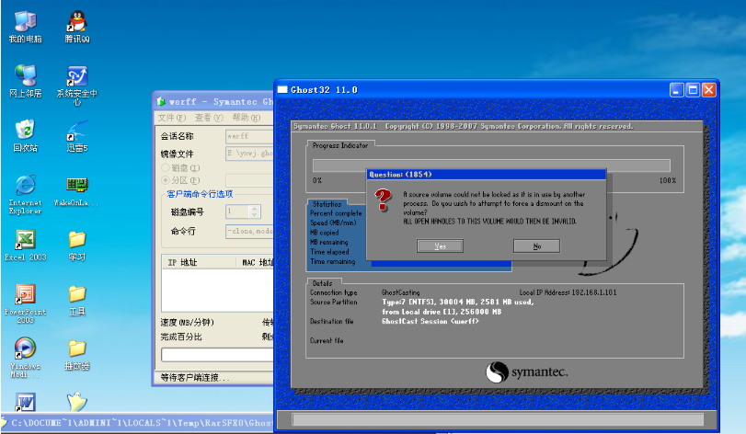This screenshot has width=746, height=434.
Task: Increase the 磁盘编号 stepper value
Action: tap(254, 208)
